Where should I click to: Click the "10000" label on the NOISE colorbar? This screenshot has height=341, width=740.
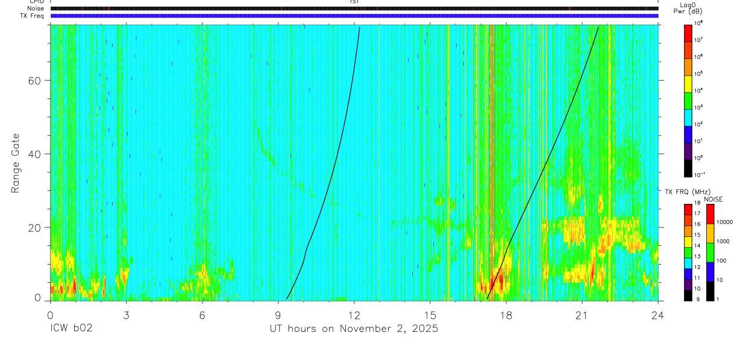tap(724, 222)
